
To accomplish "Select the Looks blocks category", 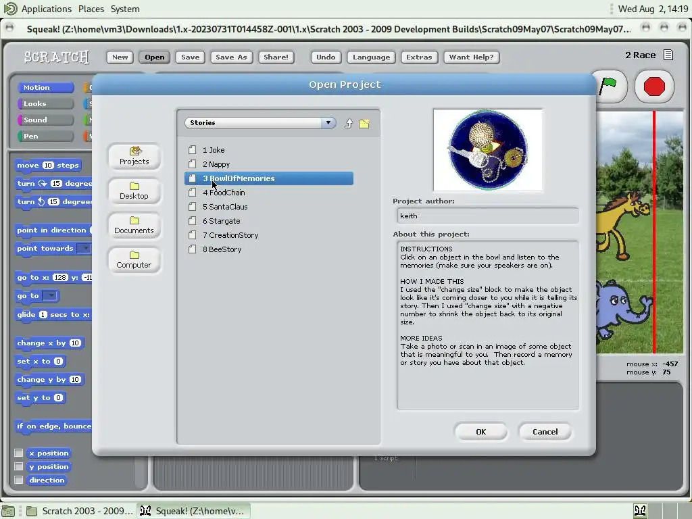I will pyautogui.click(x=45, y=103).
